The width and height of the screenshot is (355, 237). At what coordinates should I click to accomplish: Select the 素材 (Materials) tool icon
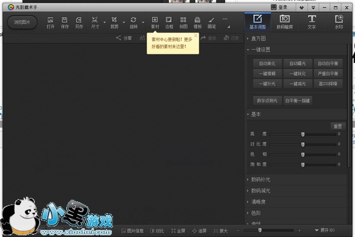[155, 23]
